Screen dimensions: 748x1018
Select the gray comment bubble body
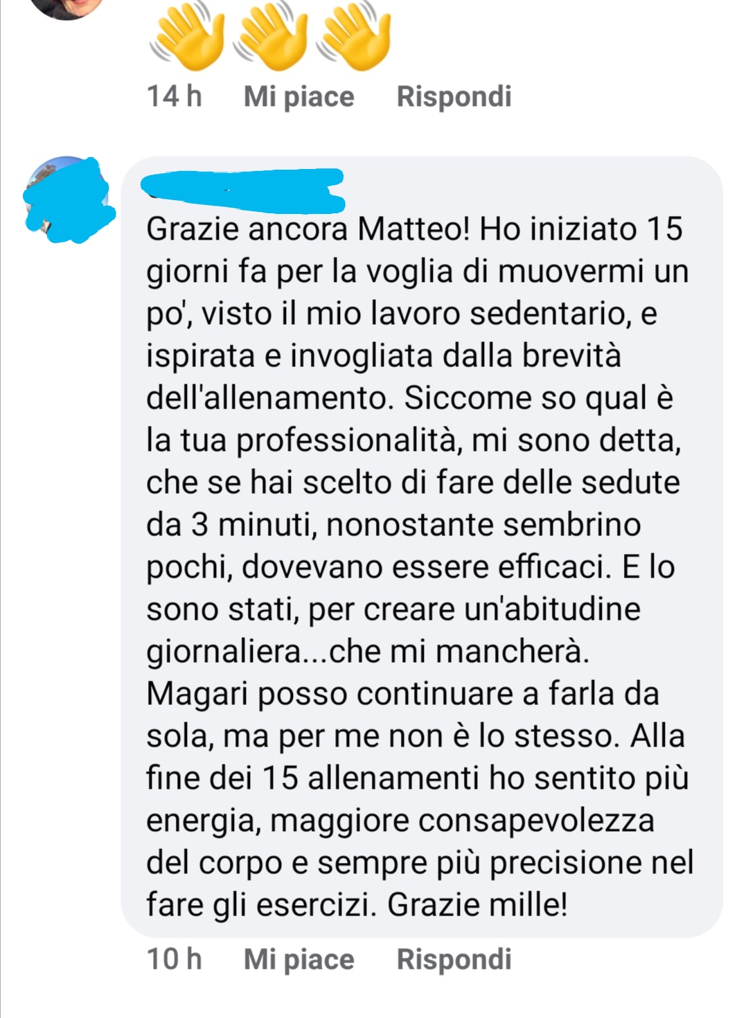422,546
